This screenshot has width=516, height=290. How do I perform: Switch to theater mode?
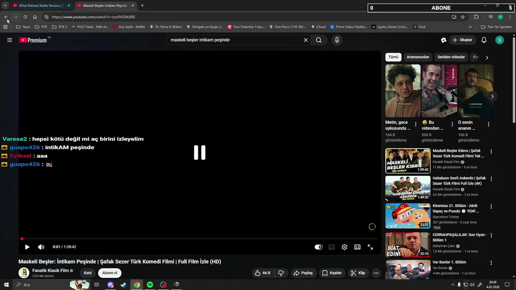[x=357, y=247]
